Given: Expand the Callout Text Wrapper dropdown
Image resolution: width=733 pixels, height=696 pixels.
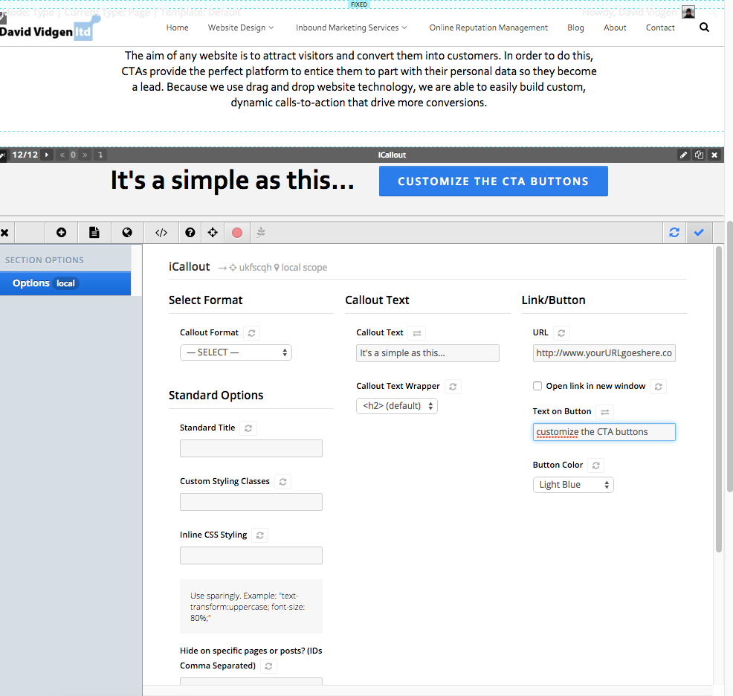Looking at the screenshot, I should point(397,406).
